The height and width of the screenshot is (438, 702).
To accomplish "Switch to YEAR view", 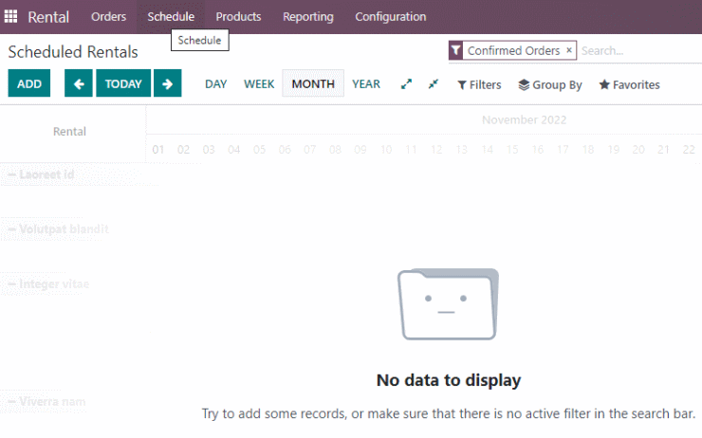I will (x=366, y=83).
